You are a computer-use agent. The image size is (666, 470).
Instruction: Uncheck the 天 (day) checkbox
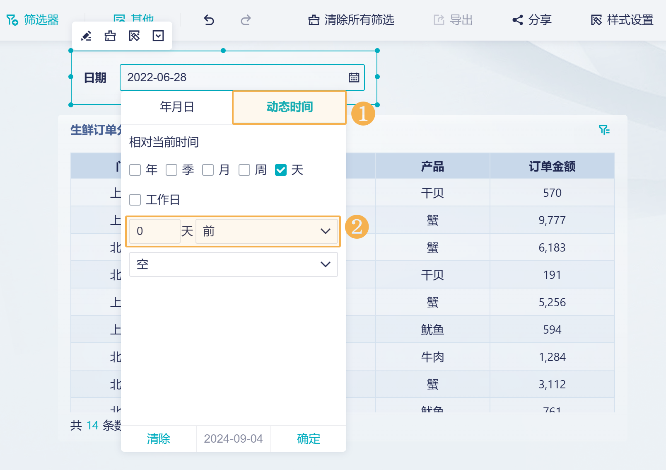click(281, 170)
